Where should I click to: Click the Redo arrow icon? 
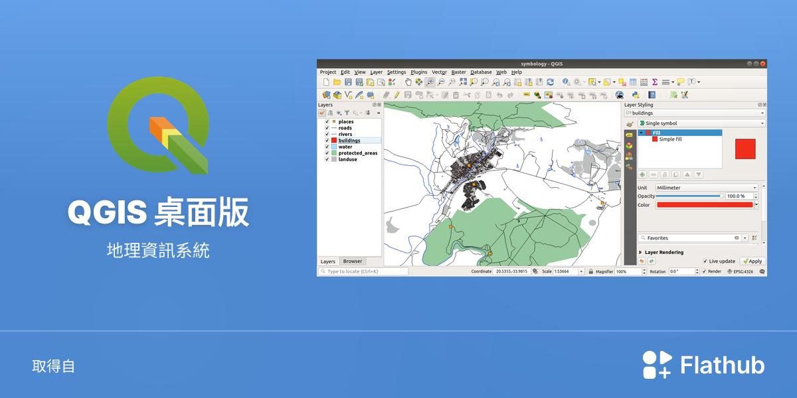tap(510, 95)
